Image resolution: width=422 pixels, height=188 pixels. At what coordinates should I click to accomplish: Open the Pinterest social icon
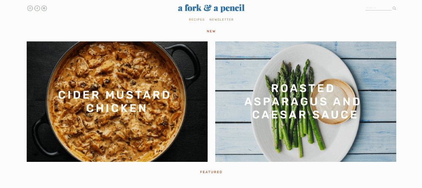[x=44, y=8]
